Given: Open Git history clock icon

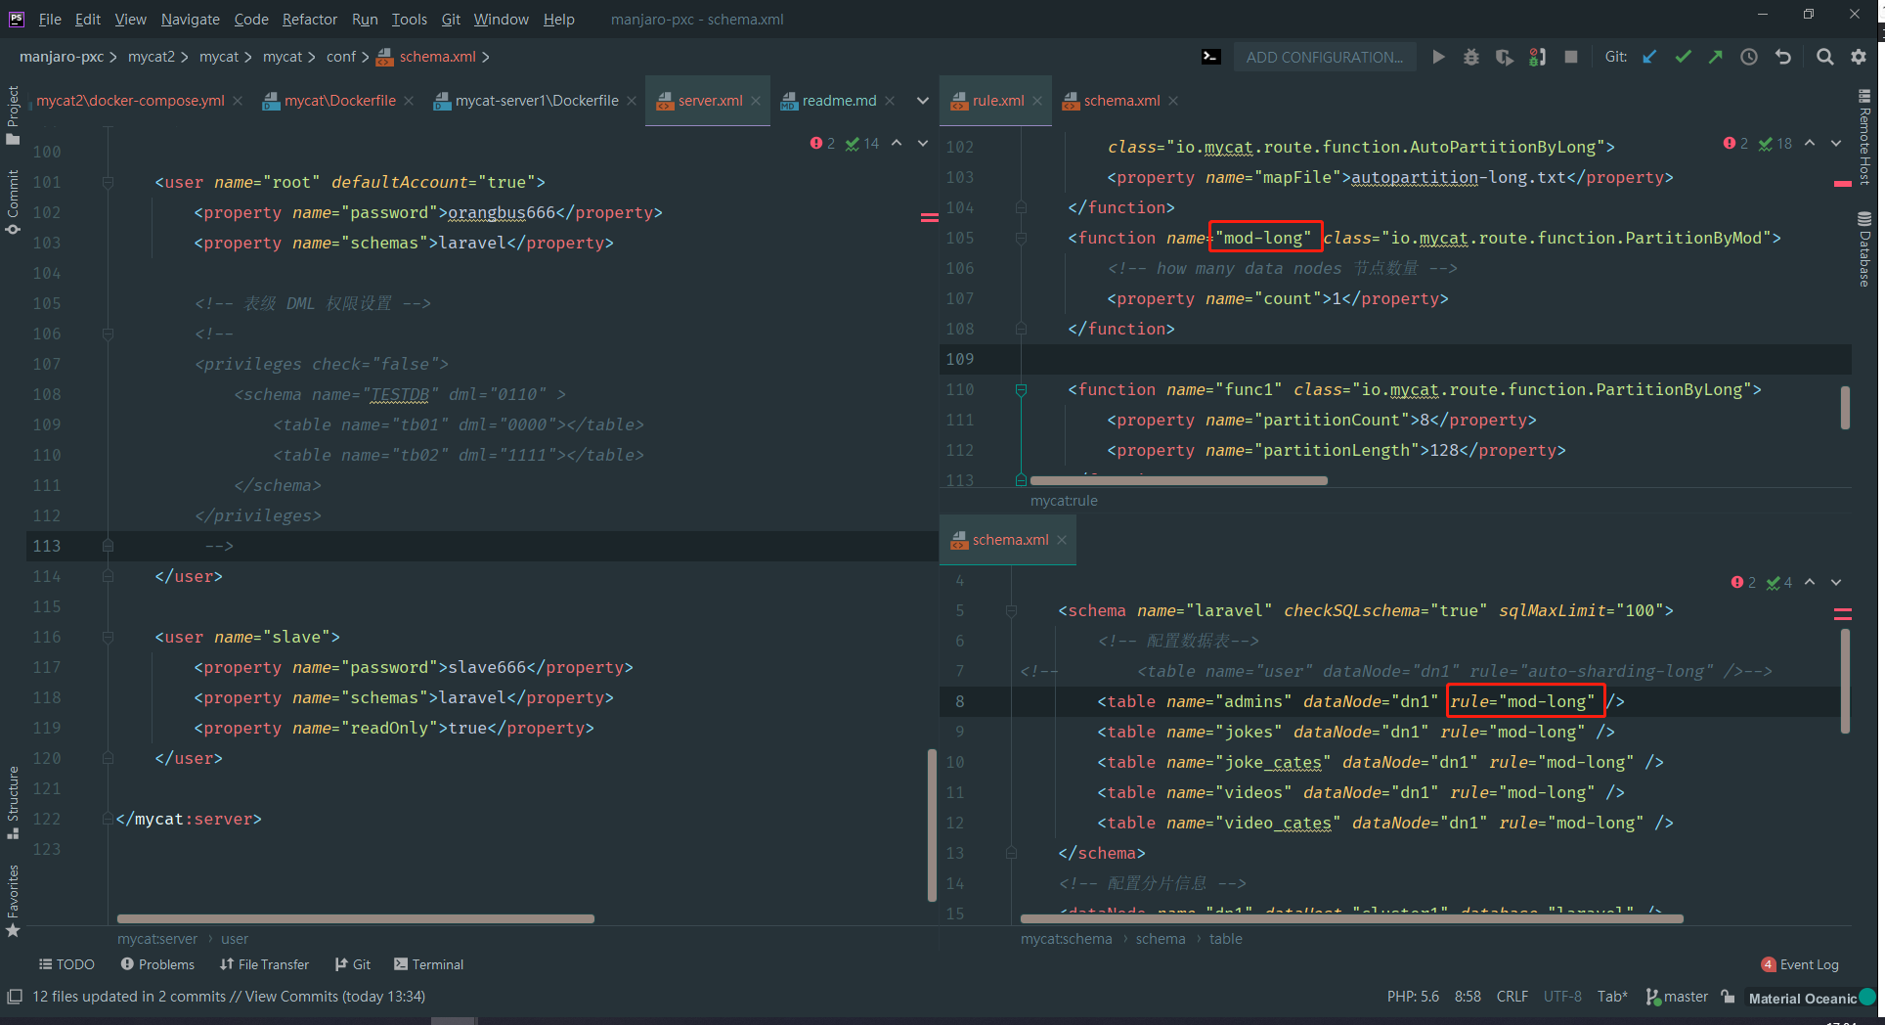Looking at the screenshot, I should (x=1749, y=57).
